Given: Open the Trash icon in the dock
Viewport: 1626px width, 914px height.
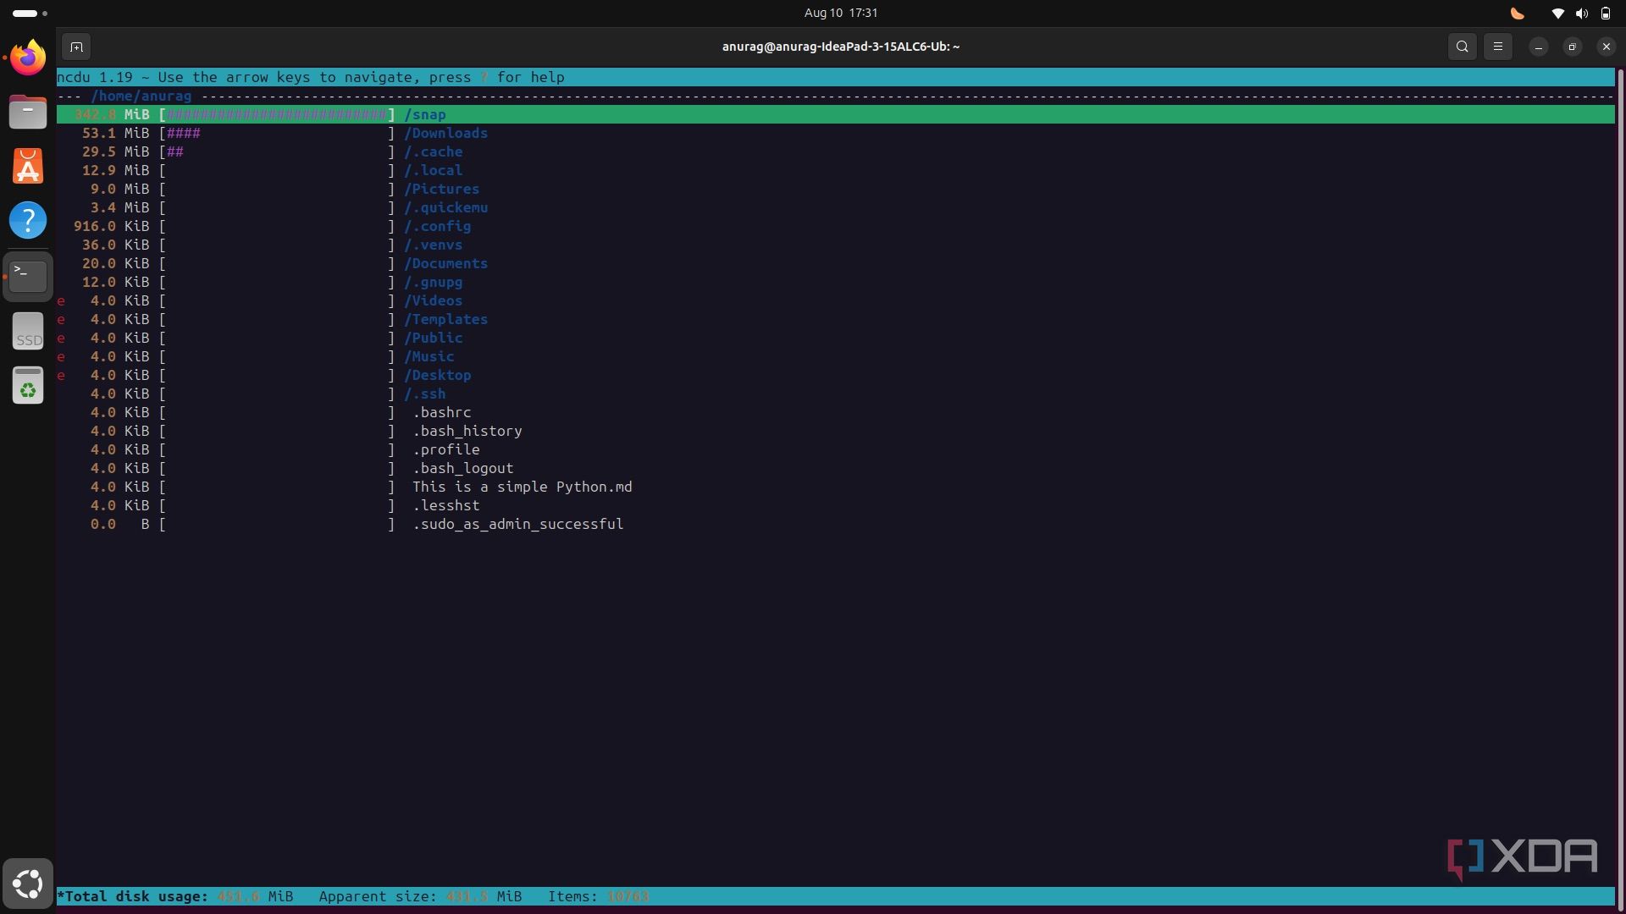Looking at the screenshot, I should tap(28, 385).
